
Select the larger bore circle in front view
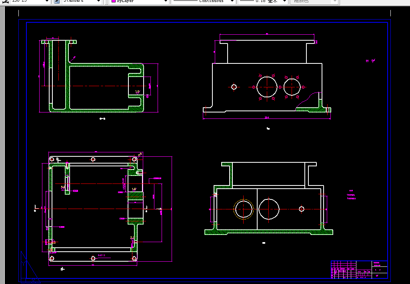[x=267, y=87]
